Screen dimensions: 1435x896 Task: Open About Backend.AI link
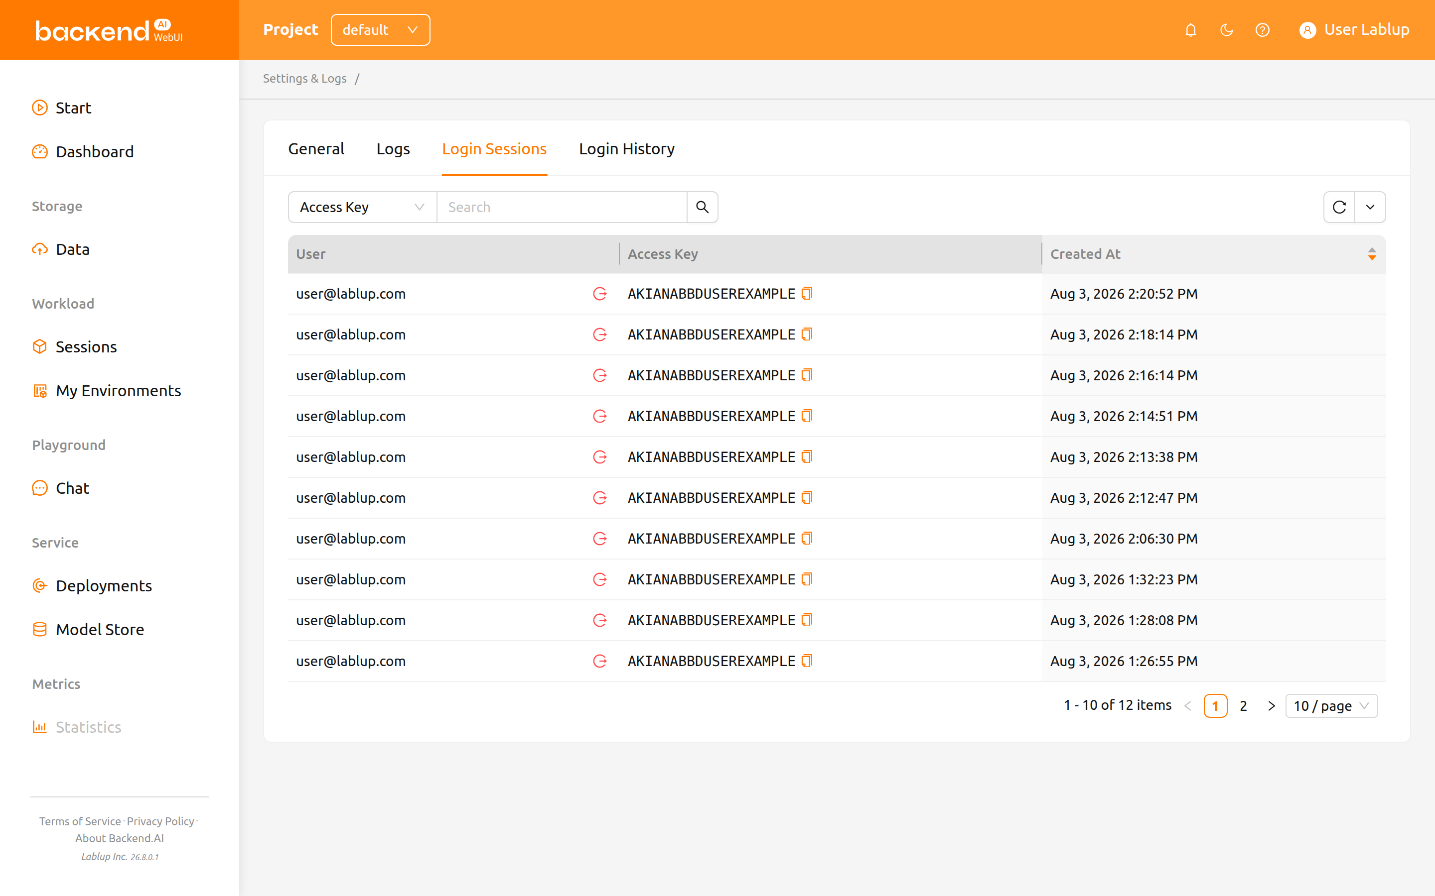120,839
